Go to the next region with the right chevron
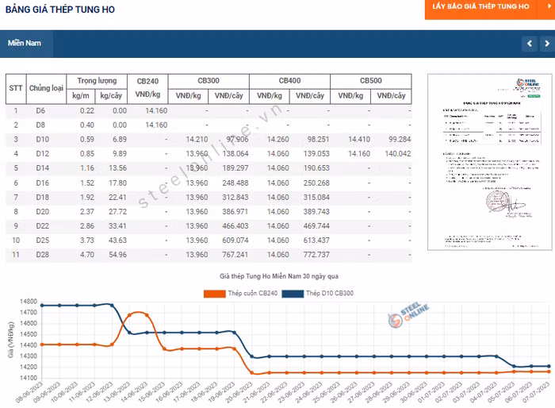Viewport: 555px width, 408px height. pos(546,44)
